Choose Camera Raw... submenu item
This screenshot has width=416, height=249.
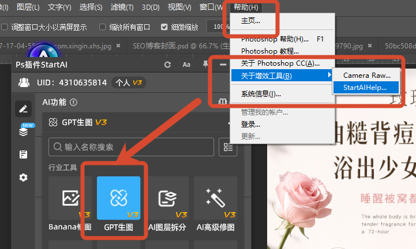366,76
